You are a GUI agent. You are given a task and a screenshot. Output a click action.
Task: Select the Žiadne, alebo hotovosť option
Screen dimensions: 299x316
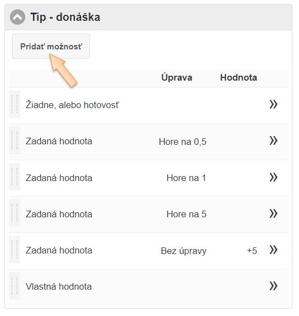click(72, 105)
